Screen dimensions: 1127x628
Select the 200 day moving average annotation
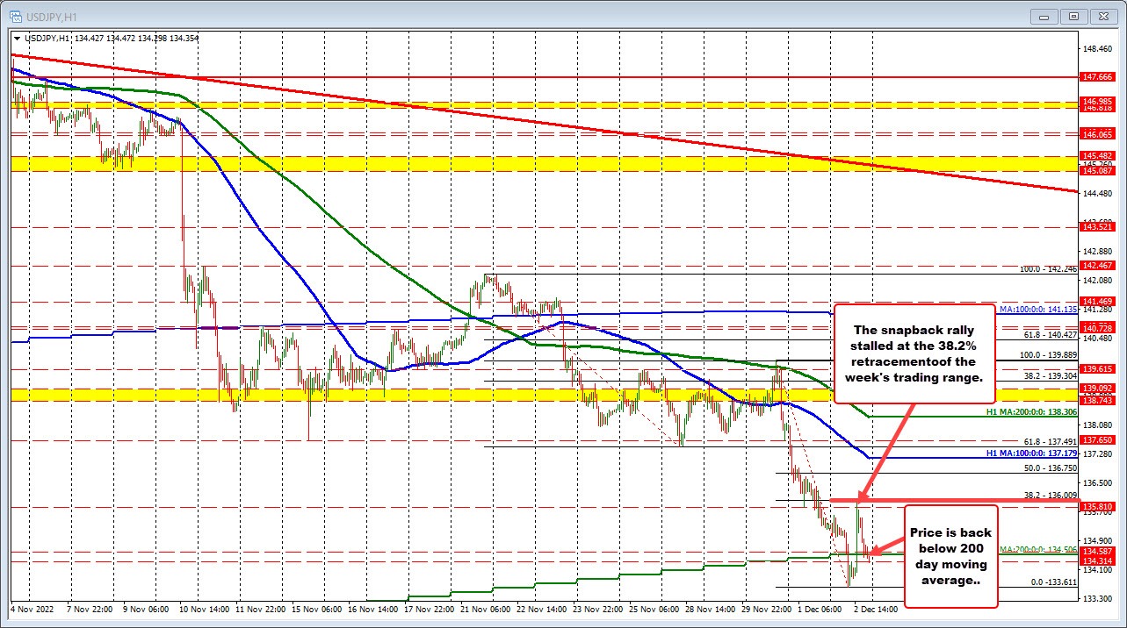[x=950, y=558]
